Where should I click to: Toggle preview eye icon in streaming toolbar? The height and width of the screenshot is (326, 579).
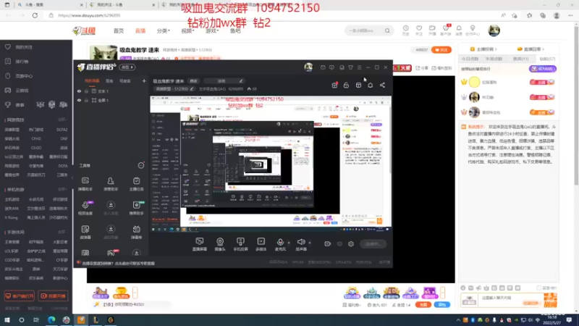(339, 244)
